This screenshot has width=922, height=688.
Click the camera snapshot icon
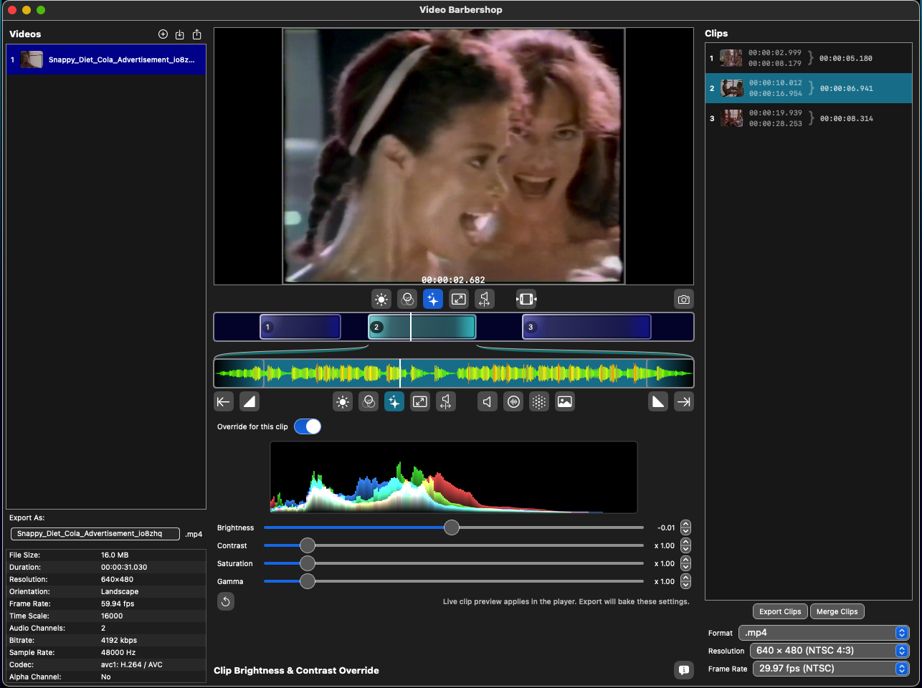tap(684, 300)
